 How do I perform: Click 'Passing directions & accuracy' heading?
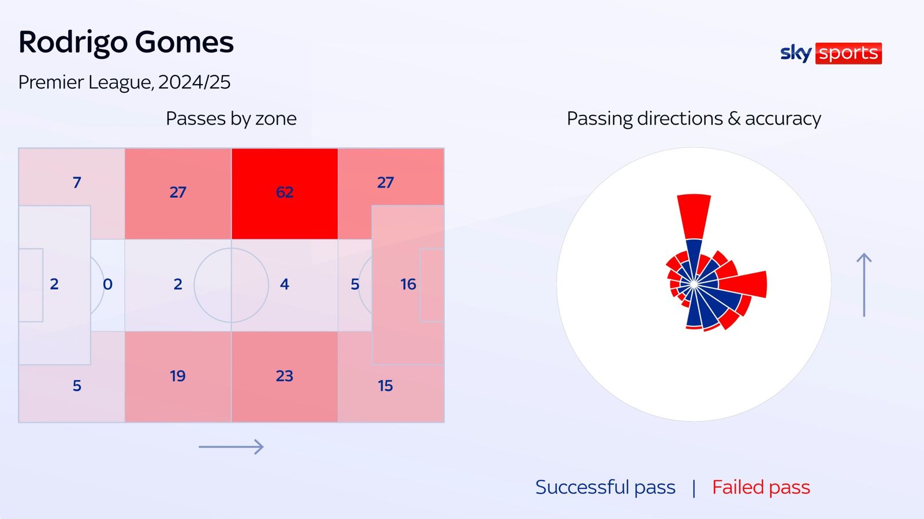click(x=694, y=118)
